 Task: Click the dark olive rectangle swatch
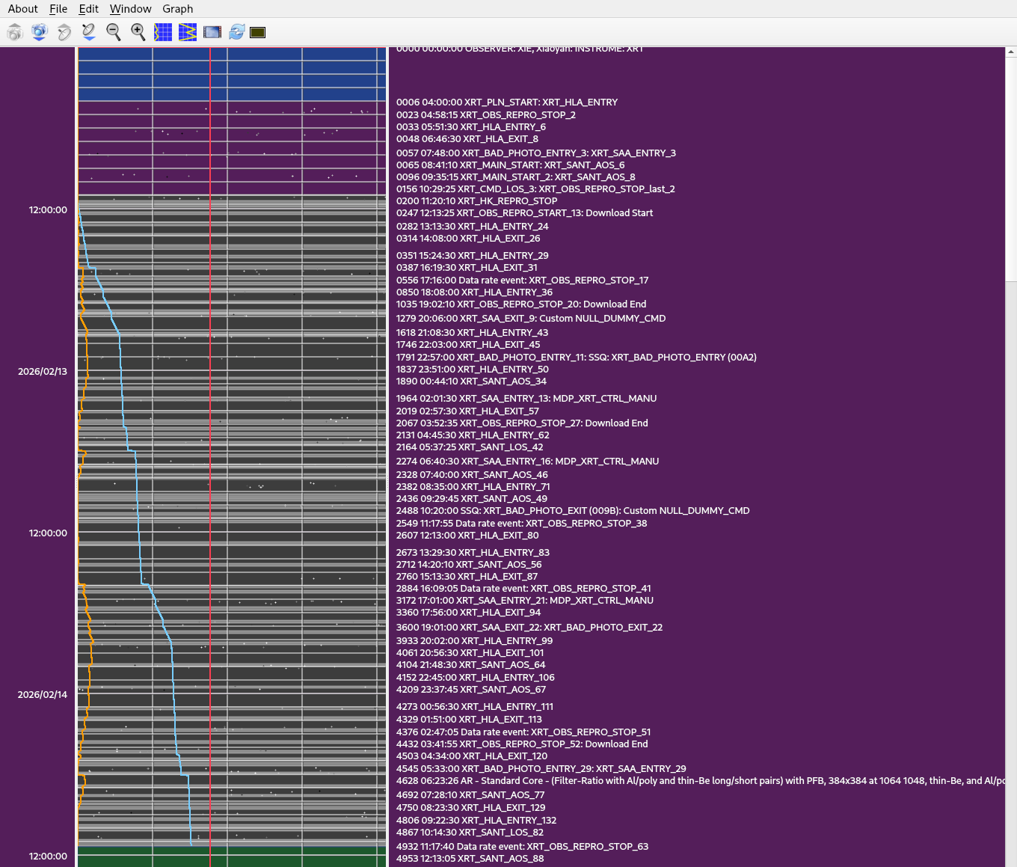click(x=258, y=32)
